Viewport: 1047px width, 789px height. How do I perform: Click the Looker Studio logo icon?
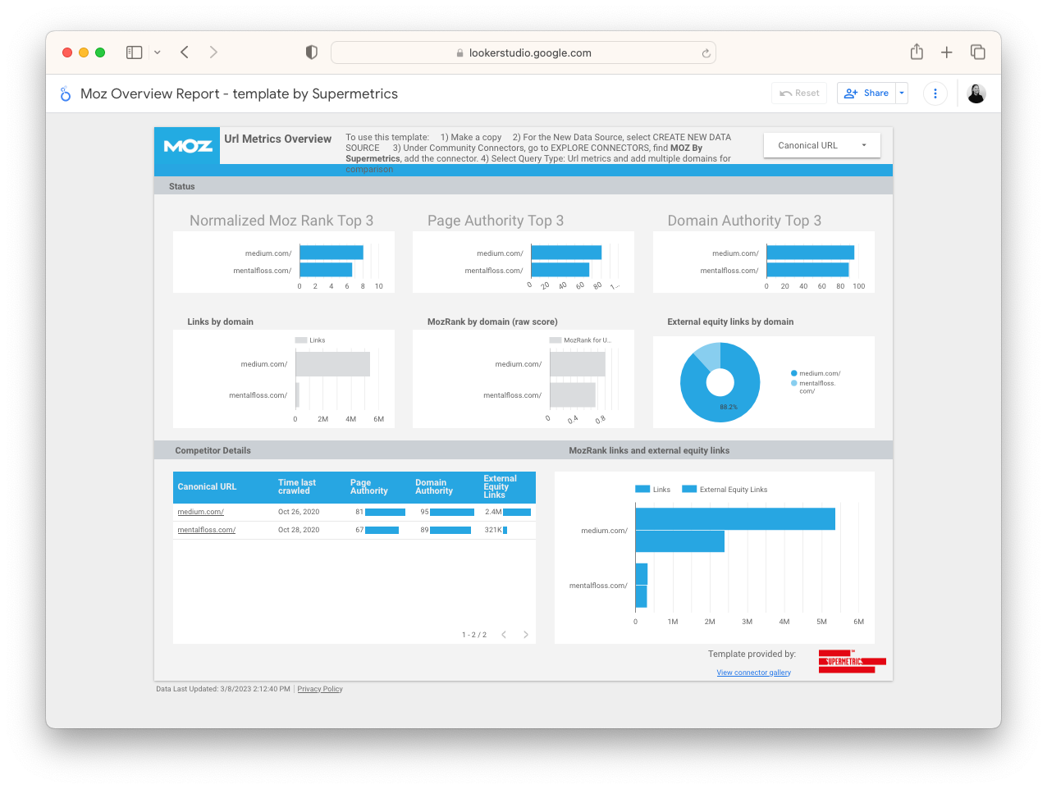66,94
